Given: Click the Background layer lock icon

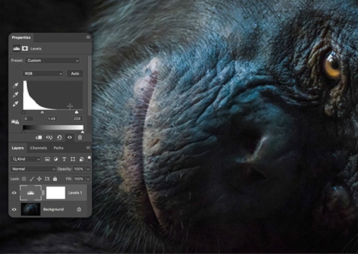Looking at the screenshot, I should (x=79, y=209).
